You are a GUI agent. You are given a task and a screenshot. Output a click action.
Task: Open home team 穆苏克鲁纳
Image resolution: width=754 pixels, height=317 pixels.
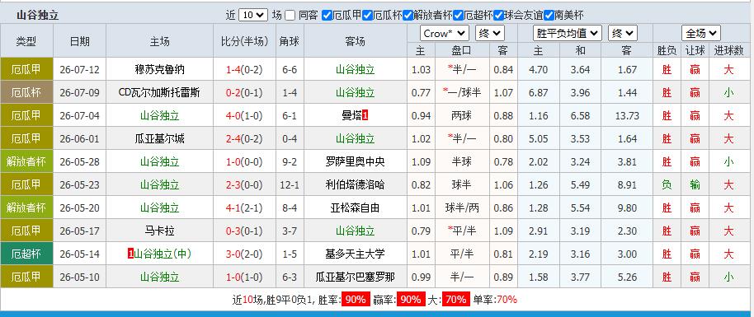click(x=160, y=70)
